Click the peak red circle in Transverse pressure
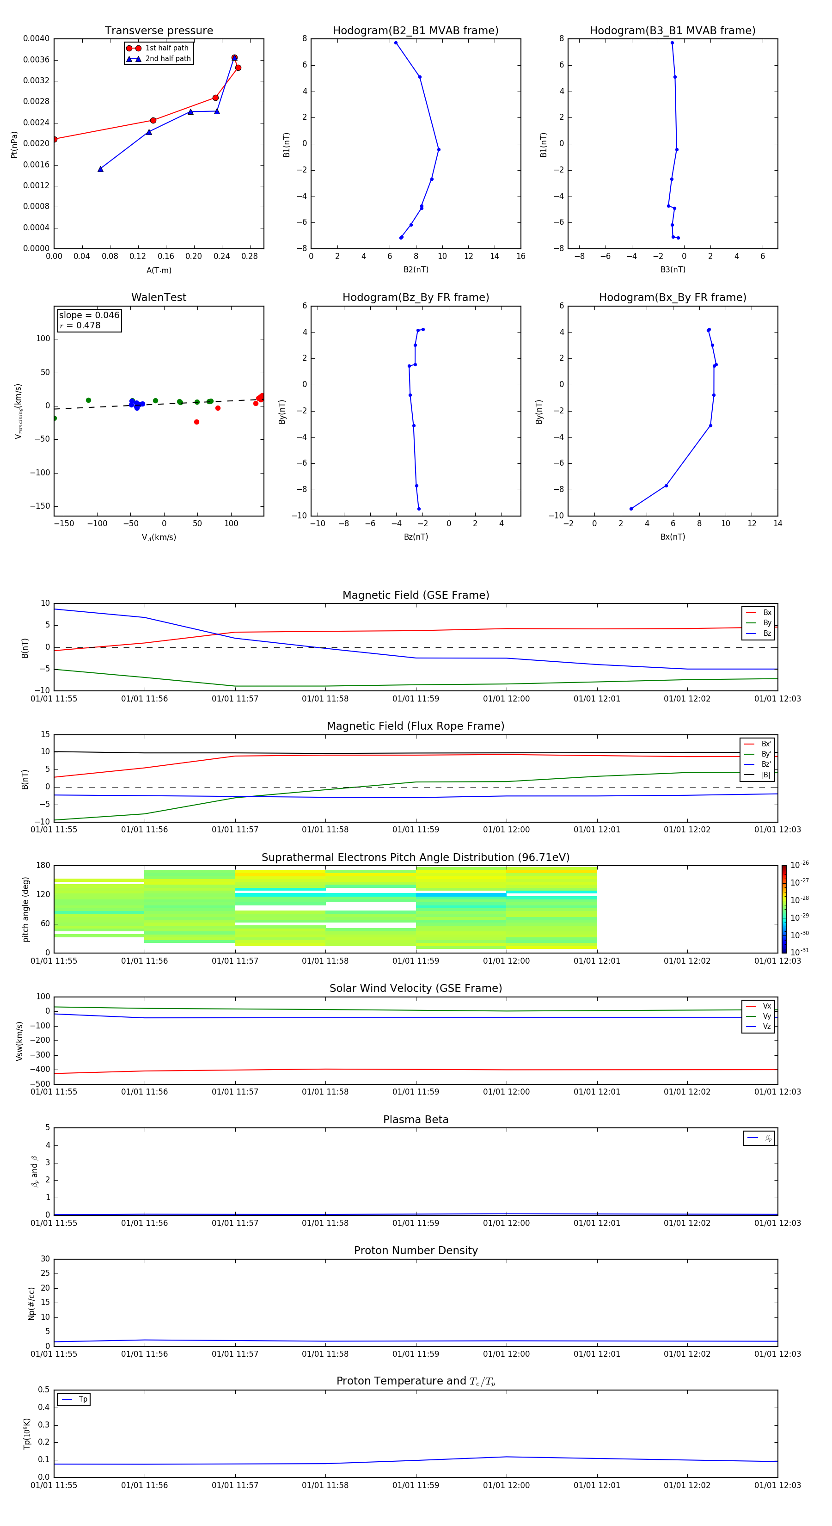Image resolution: width=832 pixels, height=1526 pixels. pos(234,57)
